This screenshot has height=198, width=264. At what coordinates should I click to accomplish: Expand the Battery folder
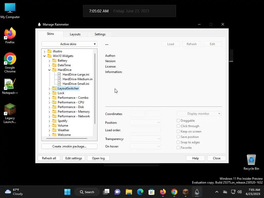(x=49, y=61)
